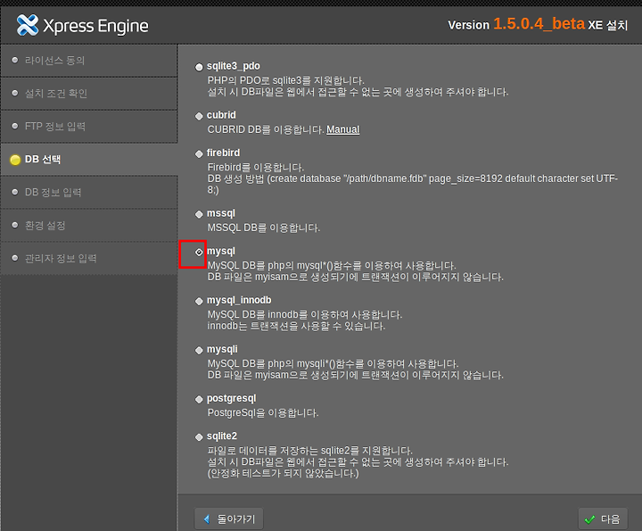Click the sqlite3_pdo label text
642x531 pixels.
coord(234,66)
